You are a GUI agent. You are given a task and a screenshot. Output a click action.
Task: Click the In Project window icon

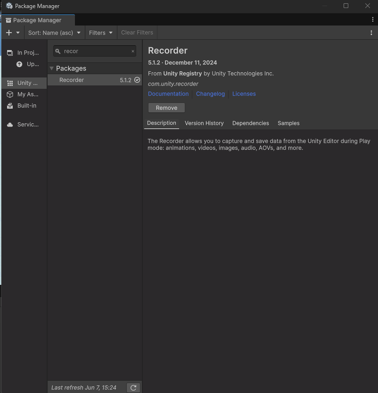[x=10, y=52]
